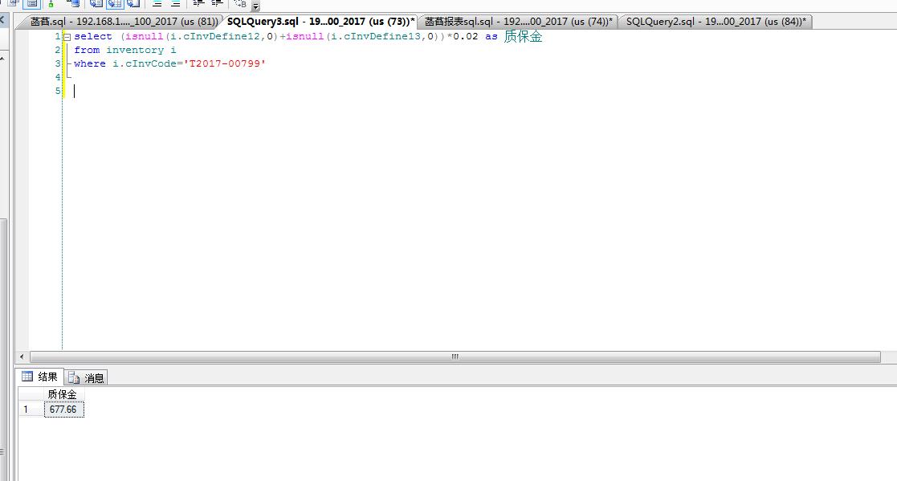The height and width of the screenshot is (481, 897).
Task: Click the Comment out selected lines icon
Action: (x=157, y=3)
